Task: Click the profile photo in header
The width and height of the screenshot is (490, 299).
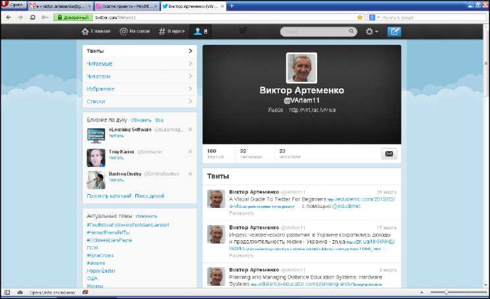Action: 301,68
